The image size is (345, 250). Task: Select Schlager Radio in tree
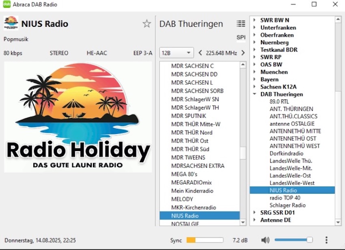pyautogui.click(x=288, y=205)
